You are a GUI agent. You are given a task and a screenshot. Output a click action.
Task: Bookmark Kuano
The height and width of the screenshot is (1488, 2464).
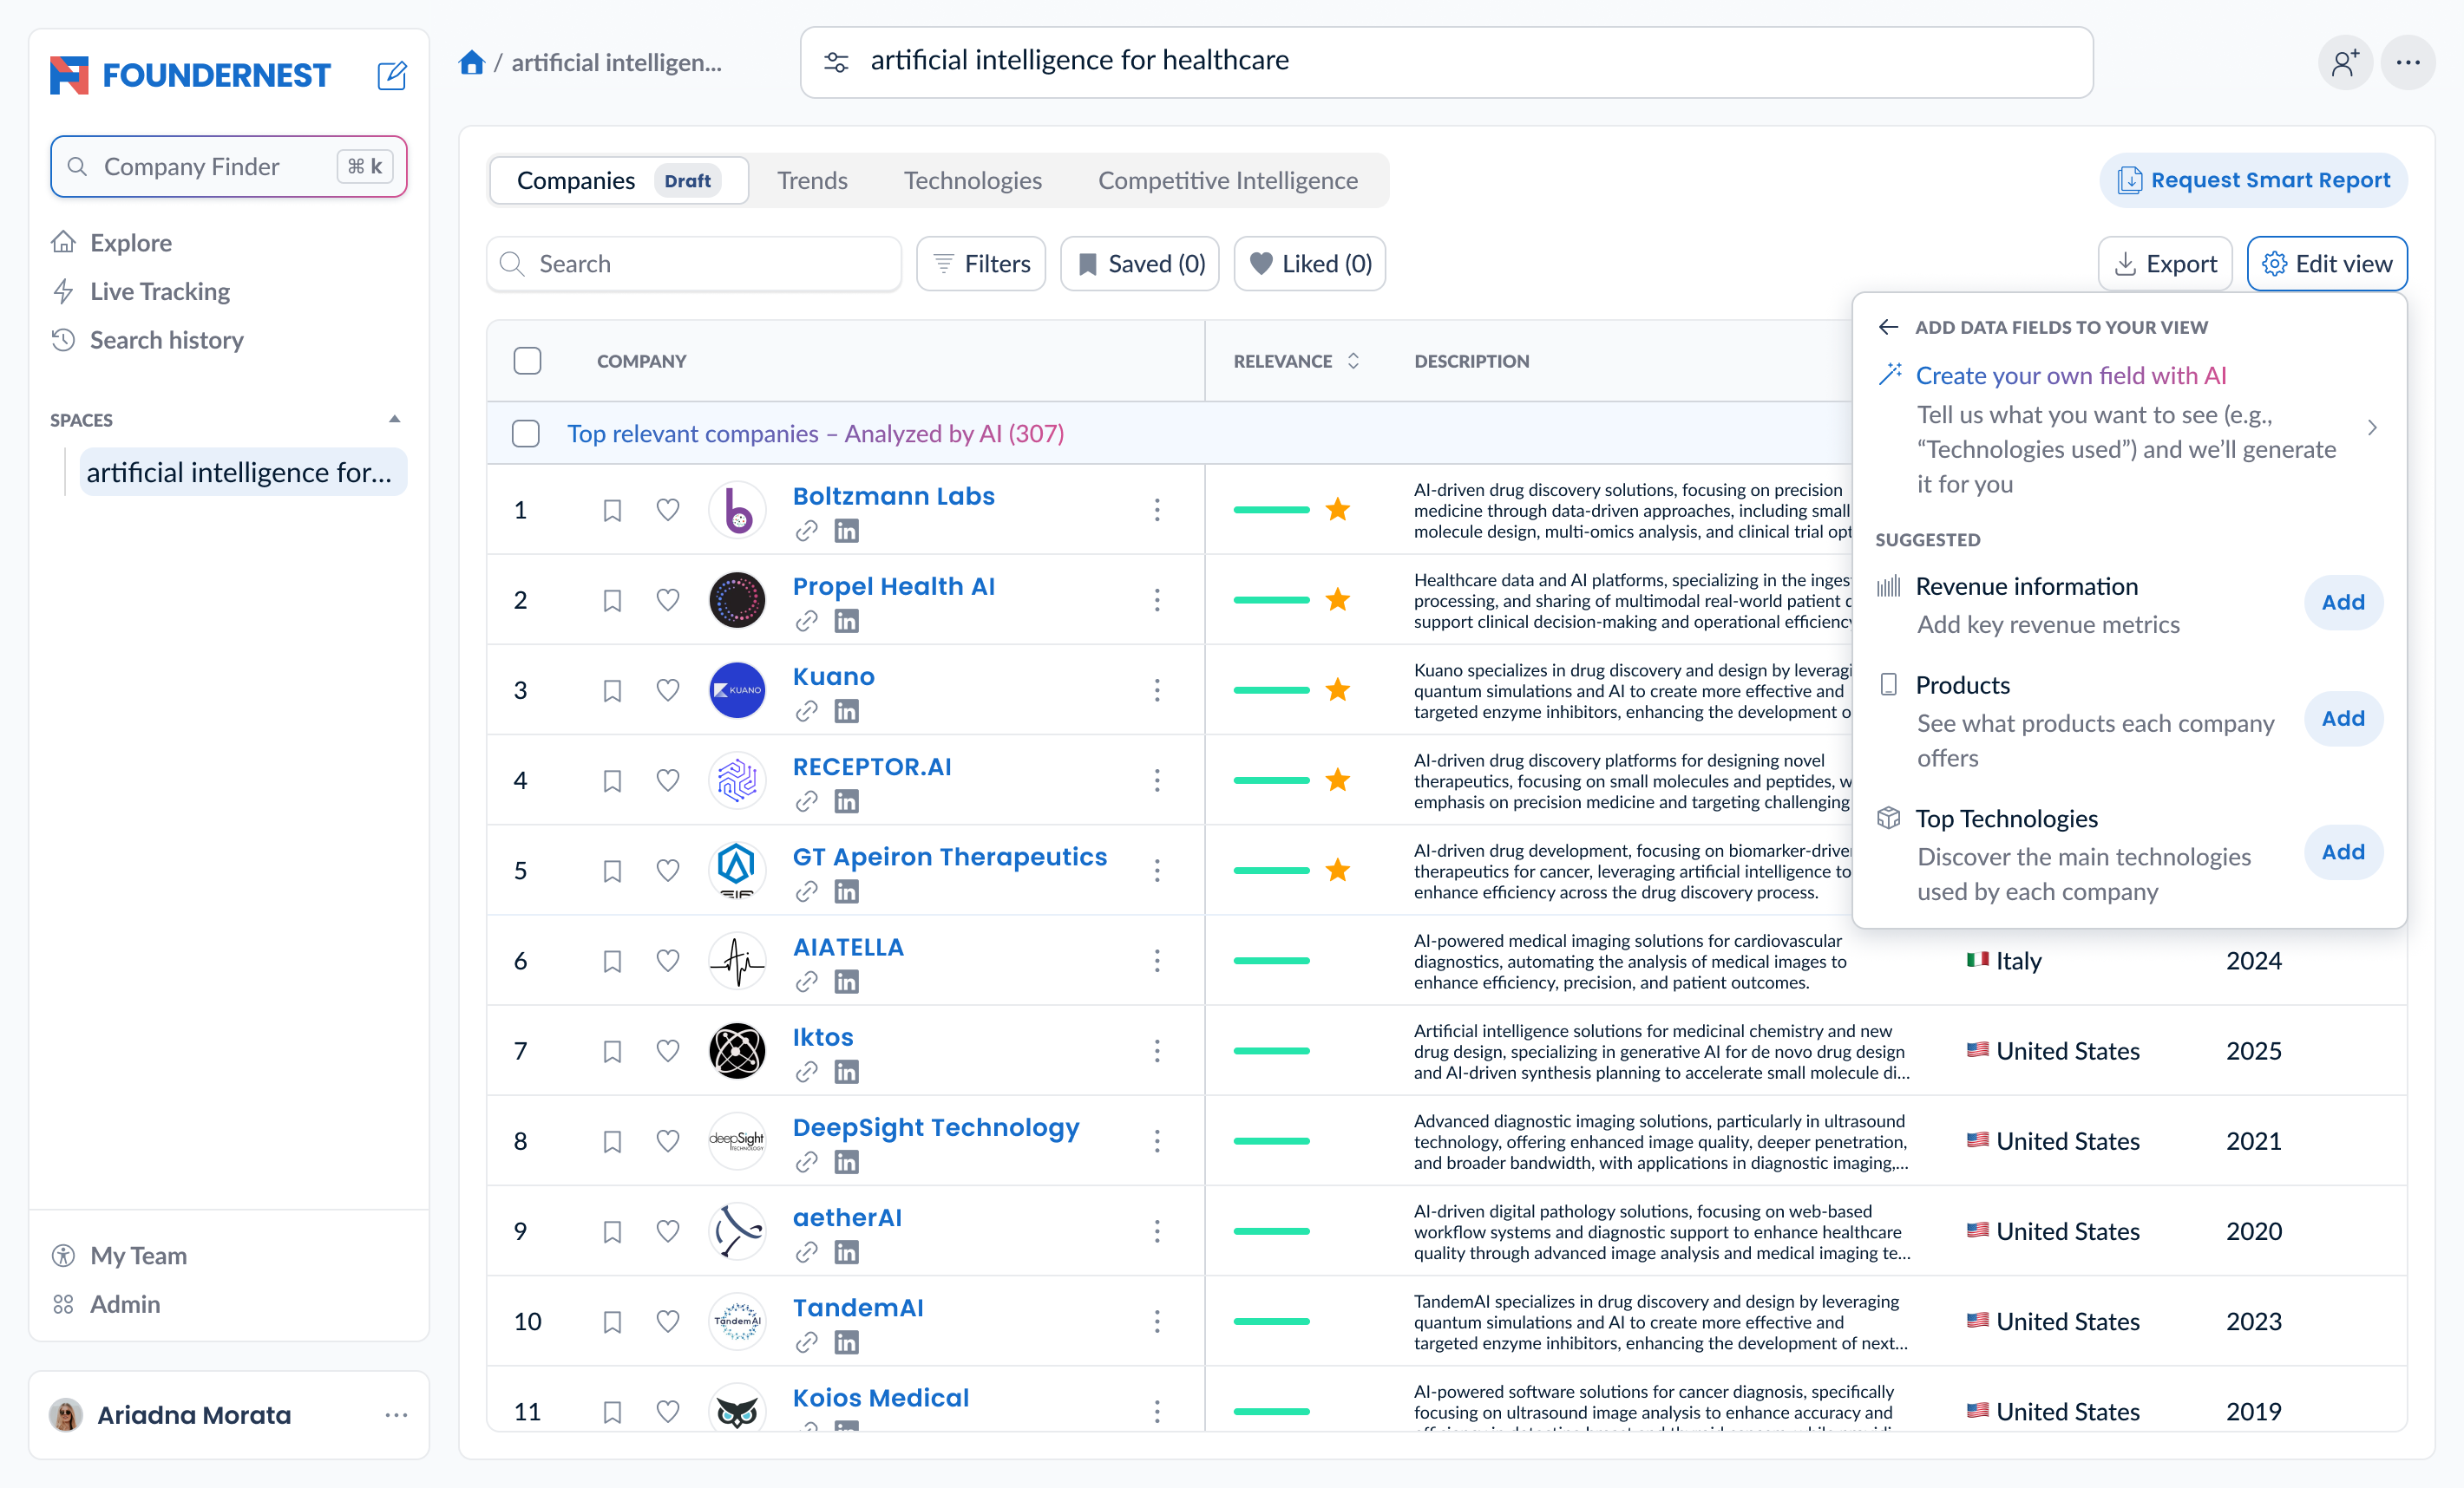pos(612,690)
